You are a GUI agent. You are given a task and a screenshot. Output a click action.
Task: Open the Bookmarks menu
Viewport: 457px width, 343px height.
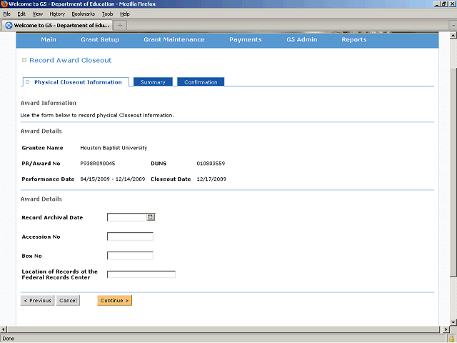[83, 14]
